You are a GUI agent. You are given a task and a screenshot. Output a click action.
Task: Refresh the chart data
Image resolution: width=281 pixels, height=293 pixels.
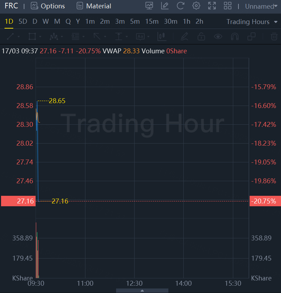pyautogui.click(x=181, y=6)
